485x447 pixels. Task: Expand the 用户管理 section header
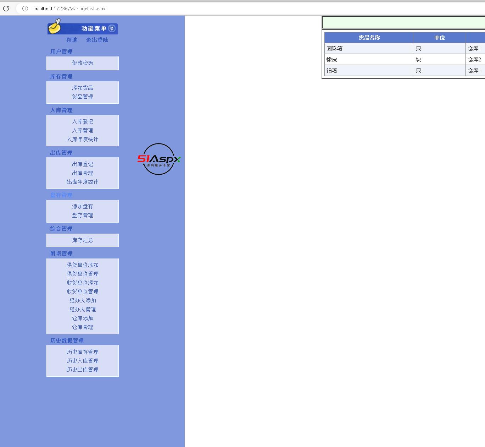coord(61,51)
